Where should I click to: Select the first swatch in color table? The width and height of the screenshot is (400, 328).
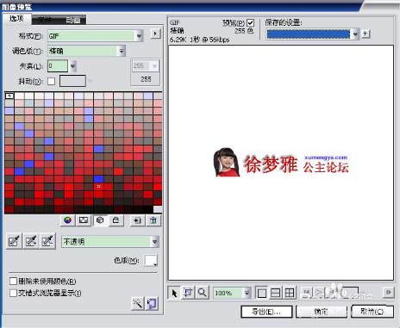coord(9,96)
